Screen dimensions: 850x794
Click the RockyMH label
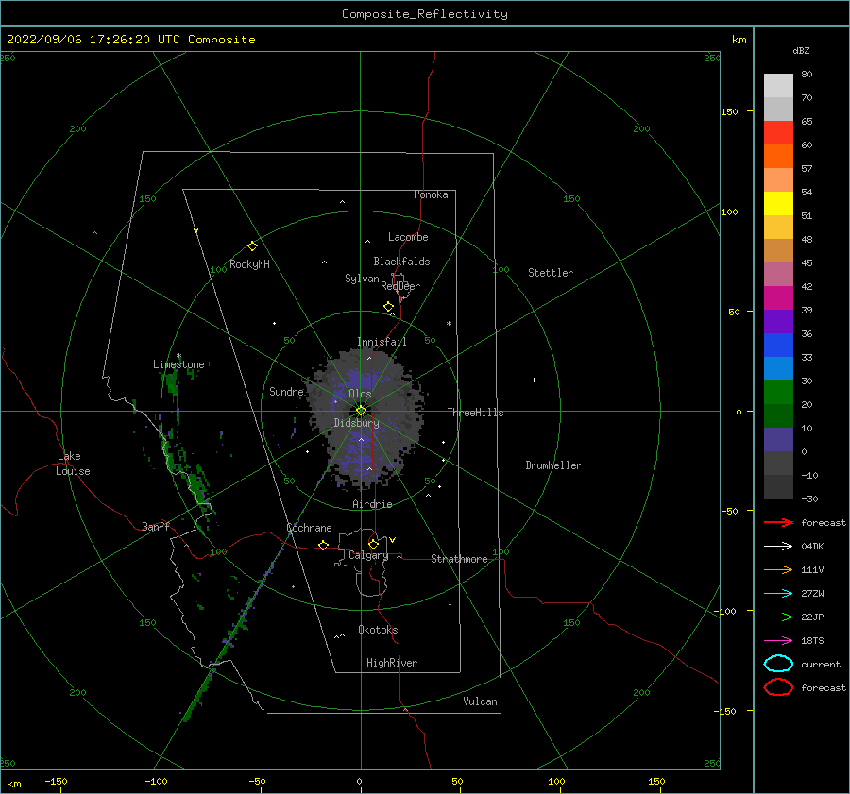click(x=249, y=264)
